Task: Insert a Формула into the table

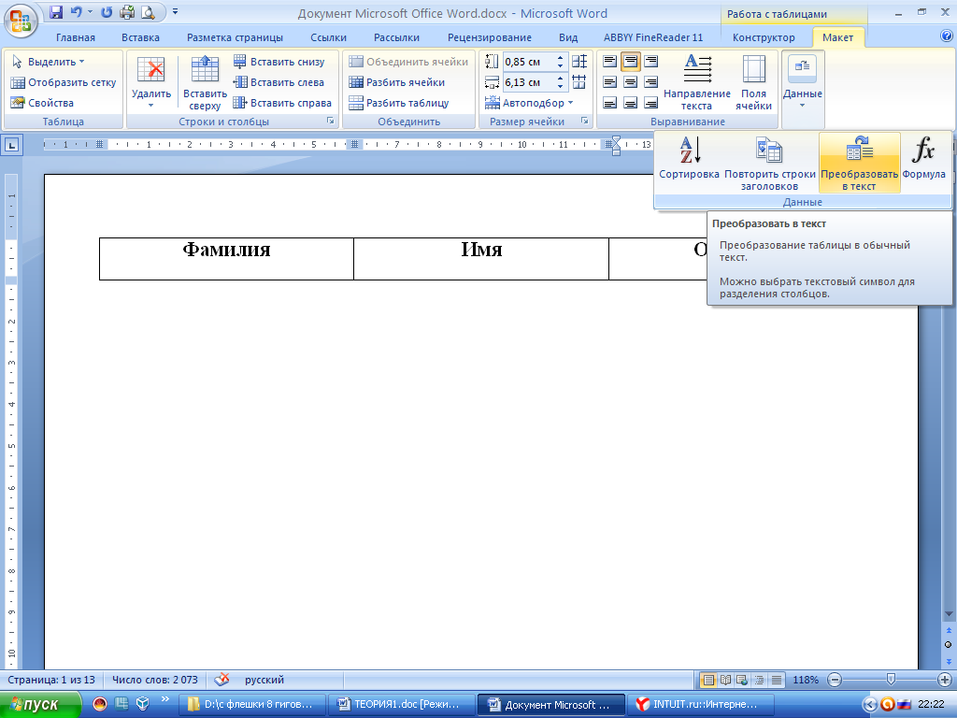Action: (x=923, y=159)
